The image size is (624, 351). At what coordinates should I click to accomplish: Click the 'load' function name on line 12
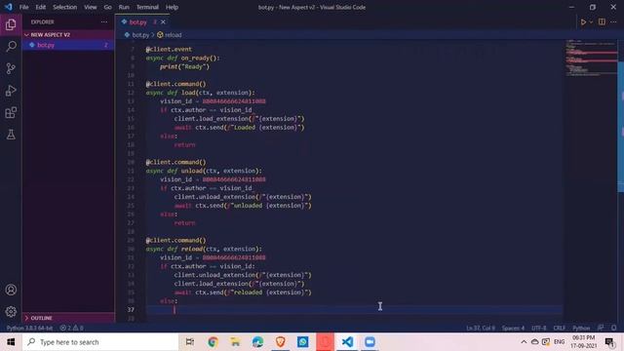click(188, 93)
